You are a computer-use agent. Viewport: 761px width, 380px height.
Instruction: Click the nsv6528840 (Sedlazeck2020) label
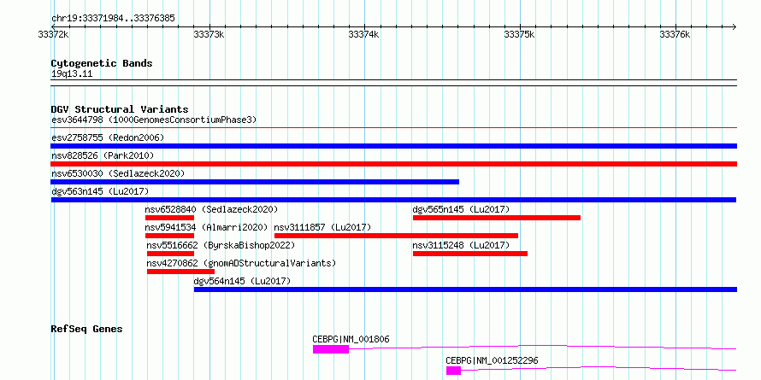pos(211,209)
